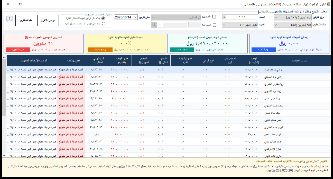
Task: Select row مازن فؤاد رشدي
Action: tap(169, 149)
